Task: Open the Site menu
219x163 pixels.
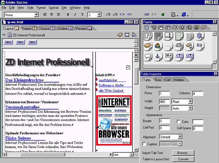Action: coord(64,8)
